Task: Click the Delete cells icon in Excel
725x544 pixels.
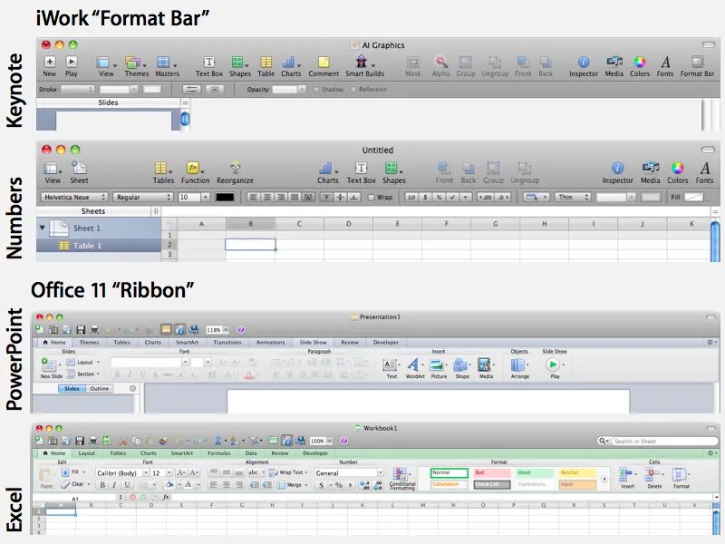Action: (652, 474)
